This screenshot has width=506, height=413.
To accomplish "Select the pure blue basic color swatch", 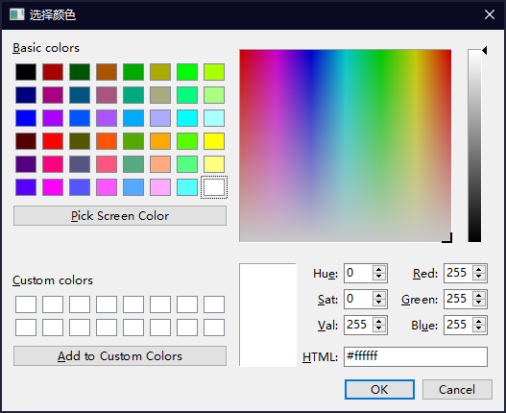I will point(26,118).
